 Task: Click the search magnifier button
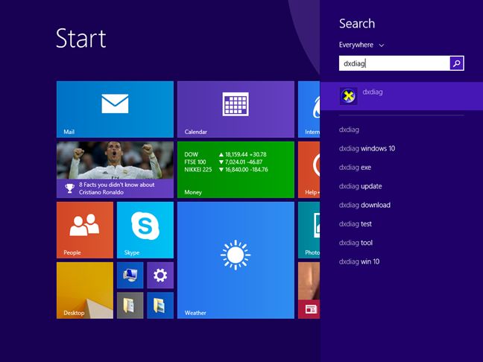[x=457, y=64]
